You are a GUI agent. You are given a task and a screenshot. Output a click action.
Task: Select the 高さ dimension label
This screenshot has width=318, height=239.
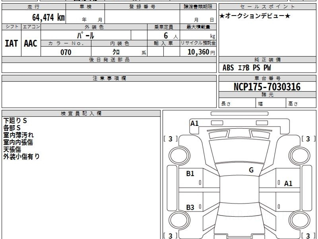(x=293, y=104)
